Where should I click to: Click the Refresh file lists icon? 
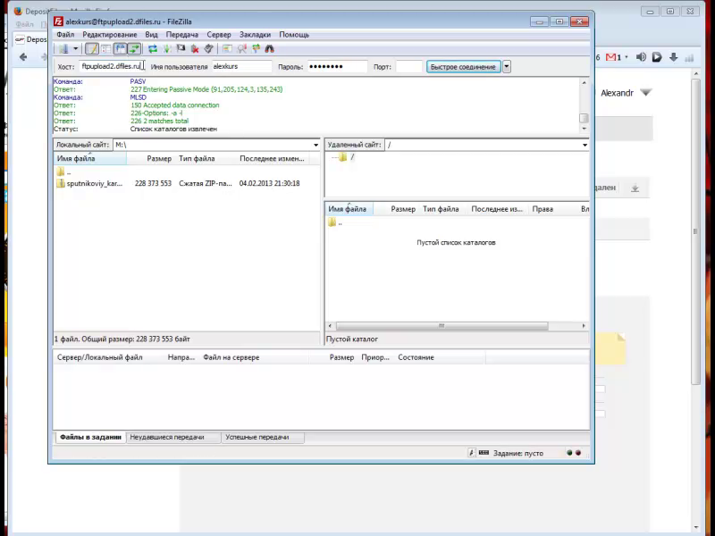[153, 49]
